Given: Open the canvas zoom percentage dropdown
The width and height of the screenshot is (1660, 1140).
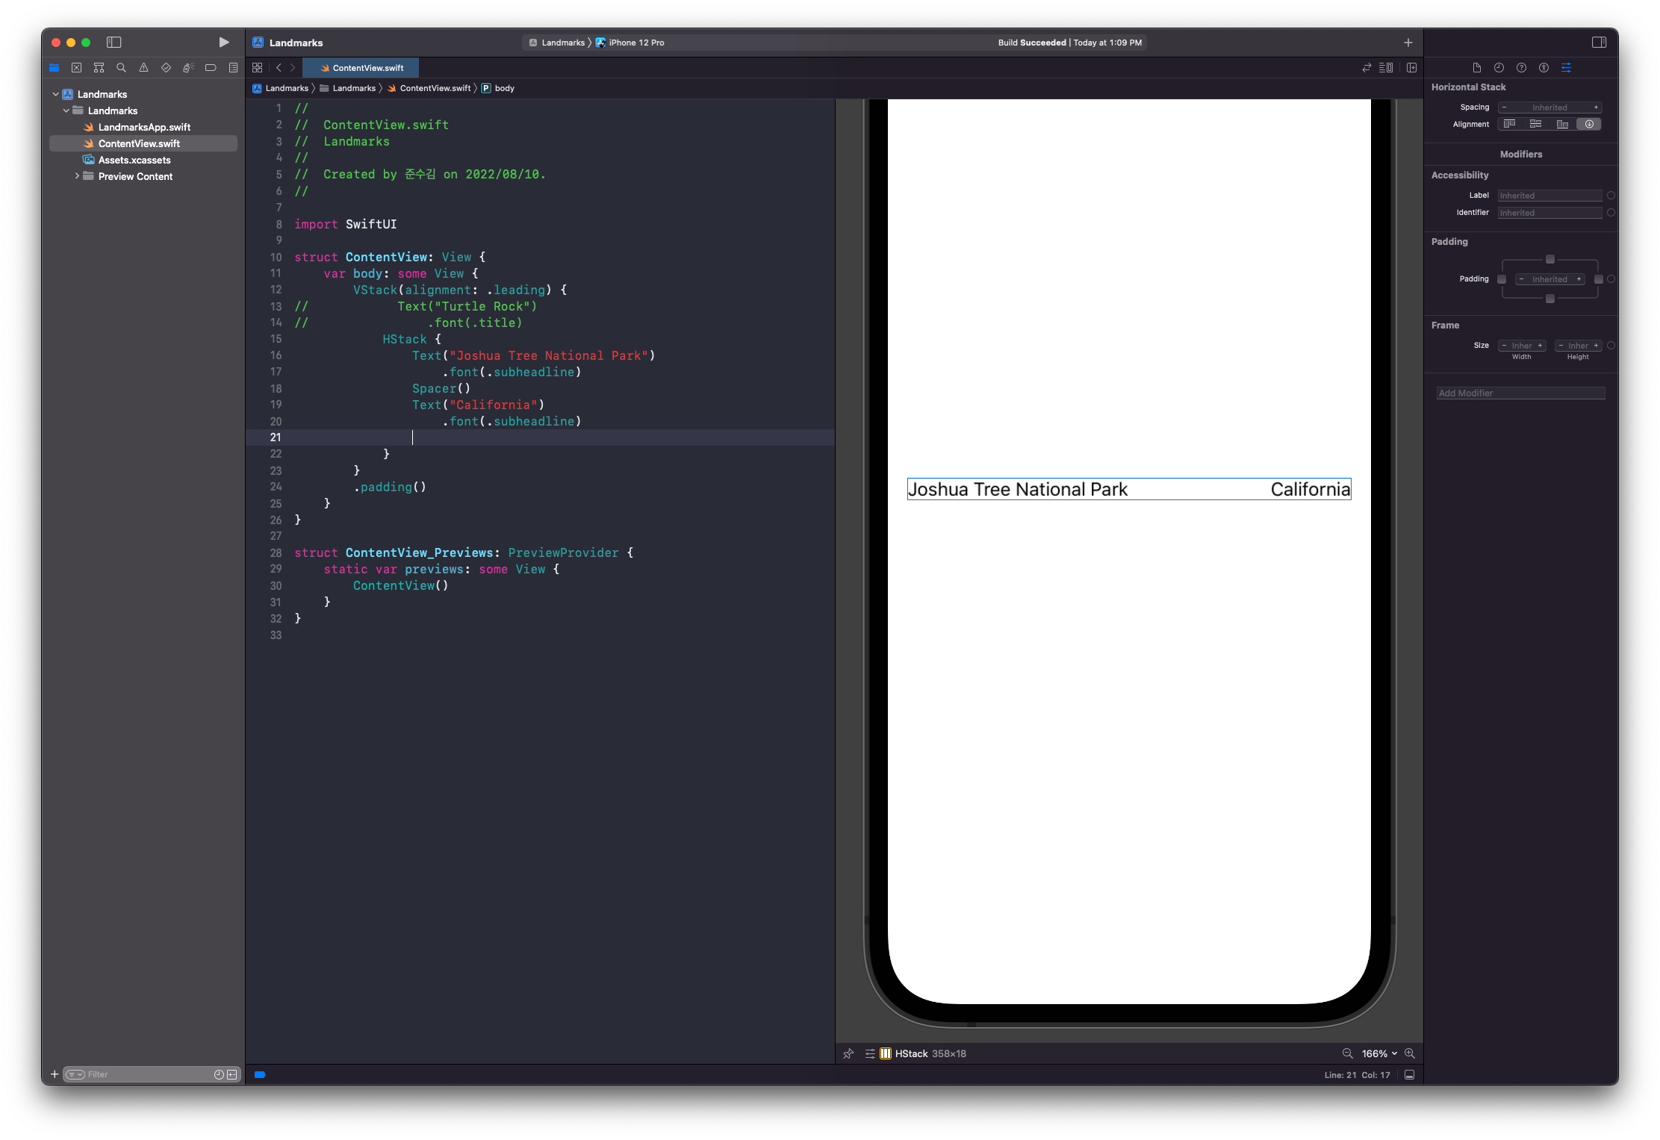Looking at the screenshot, I should tap(1378, 1053).
